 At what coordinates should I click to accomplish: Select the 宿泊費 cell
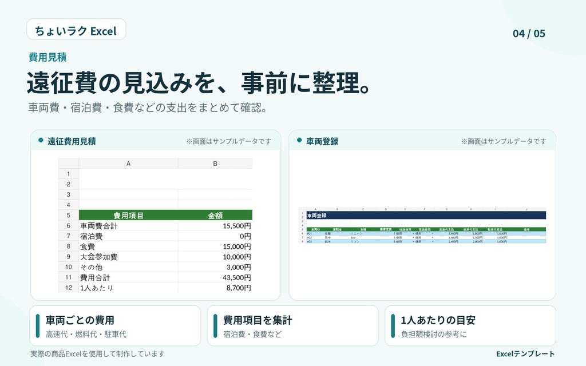[x=128, y=236]
